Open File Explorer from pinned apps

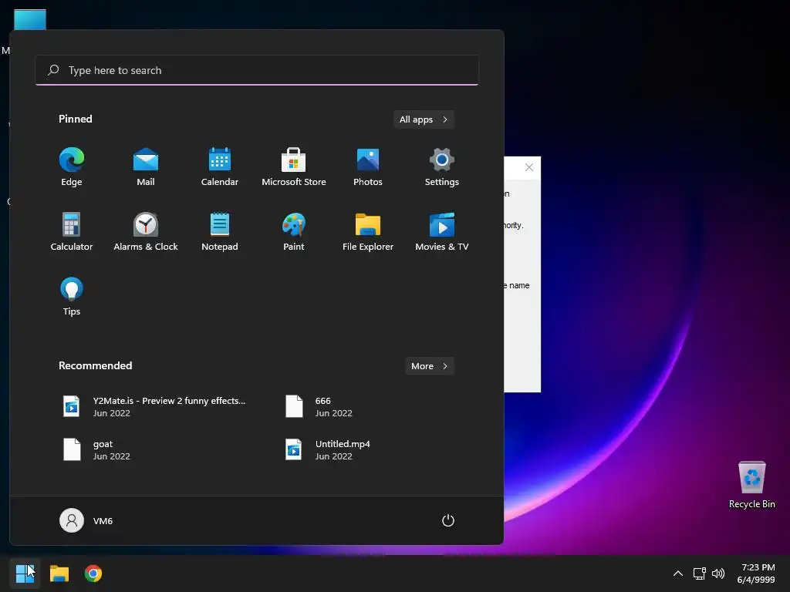point(368,231)
